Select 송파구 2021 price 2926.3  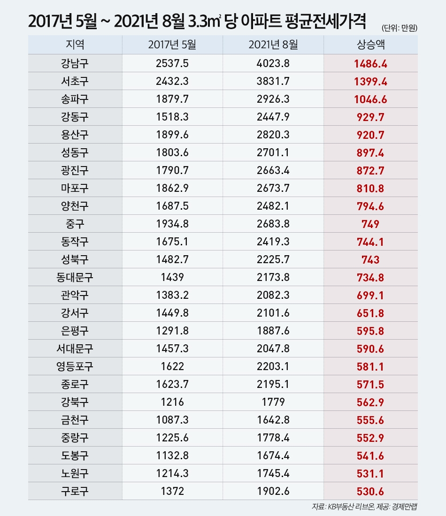click(x=274, y=99)
